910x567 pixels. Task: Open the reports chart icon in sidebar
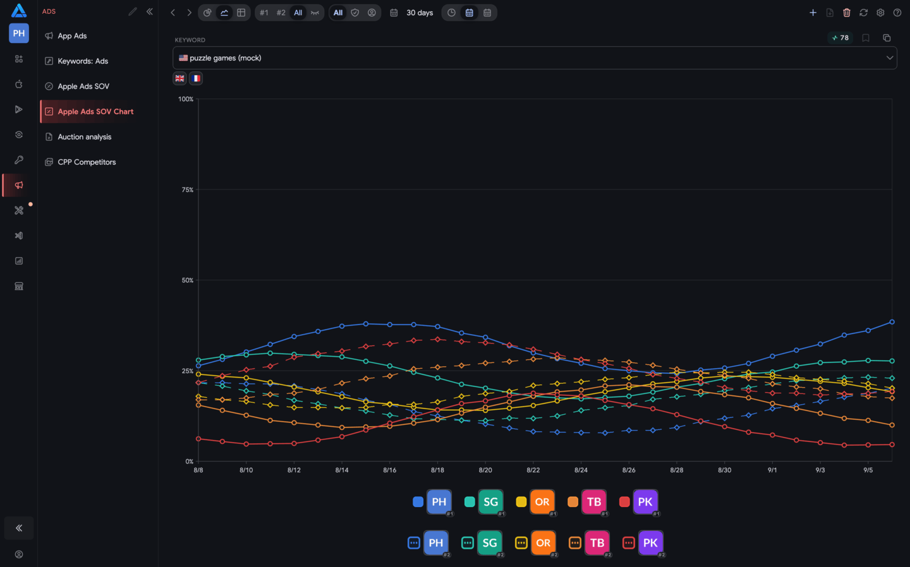(x=19, y=261)
